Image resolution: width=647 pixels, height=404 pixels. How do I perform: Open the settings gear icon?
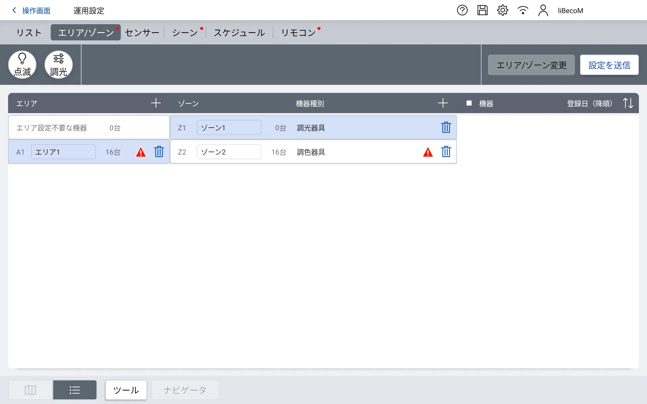tap(502, 10)
